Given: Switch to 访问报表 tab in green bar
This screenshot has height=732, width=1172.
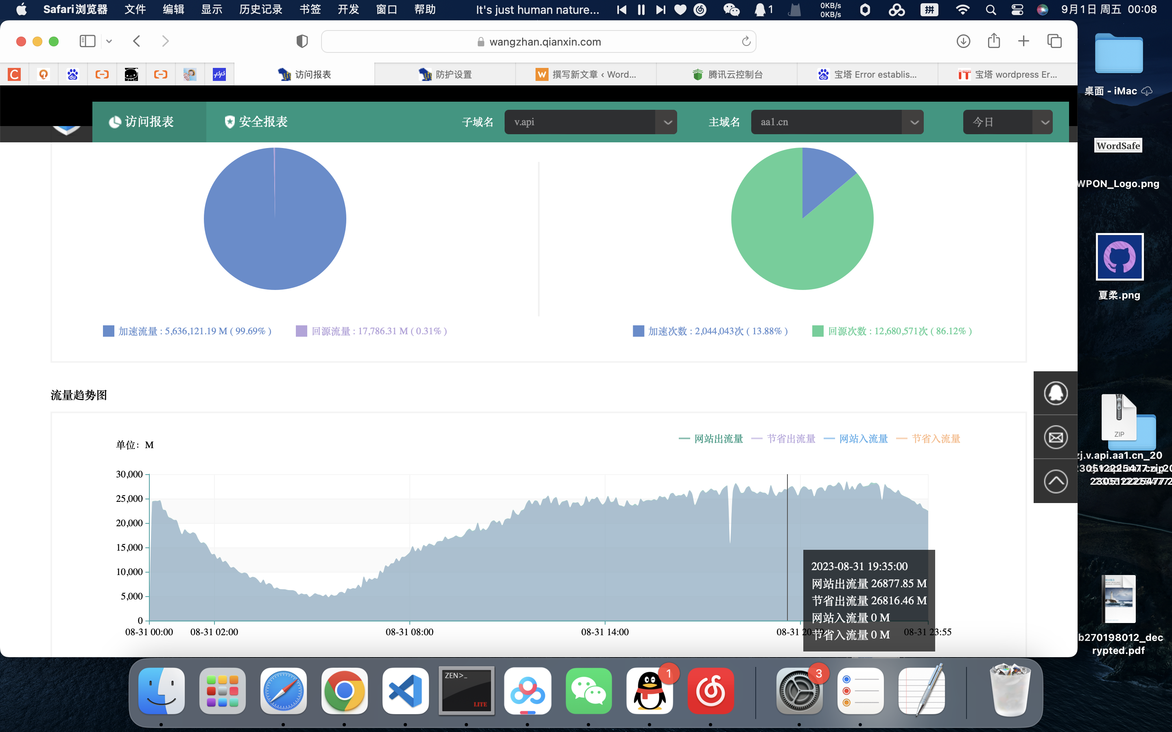Looking at the screenshot, I should point(149,122).
